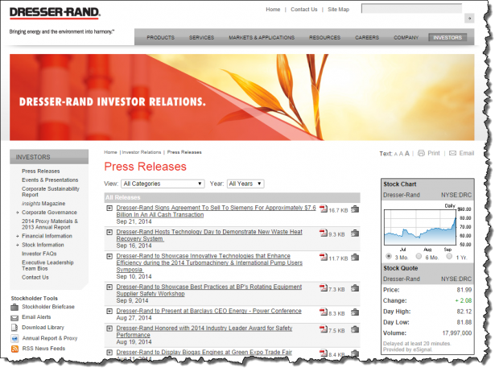Click the site search input field
The image size is (499, 372).
(410, 9)
